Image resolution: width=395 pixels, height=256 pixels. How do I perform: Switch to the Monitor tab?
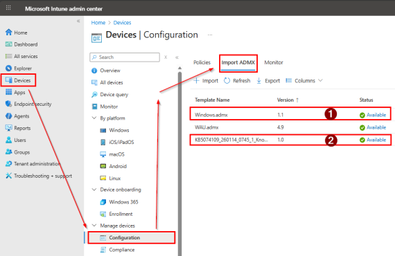274,62
